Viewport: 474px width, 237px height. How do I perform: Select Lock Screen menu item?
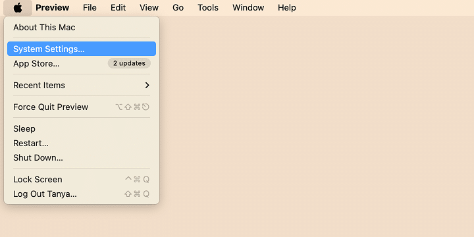[x=82, y=180]
